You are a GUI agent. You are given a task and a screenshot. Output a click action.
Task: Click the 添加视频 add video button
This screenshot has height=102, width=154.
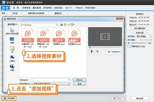click(x=9, y=98)
